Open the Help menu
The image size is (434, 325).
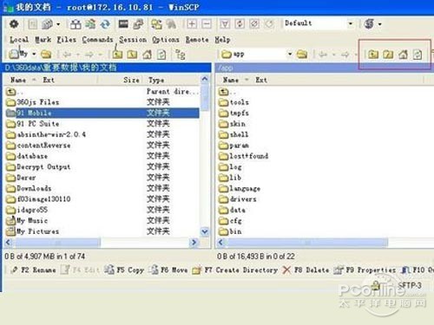click(x=222, y=40)
